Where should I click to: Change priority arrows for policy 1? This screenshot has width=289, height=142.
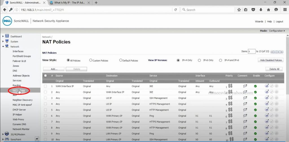pos(230,86)
